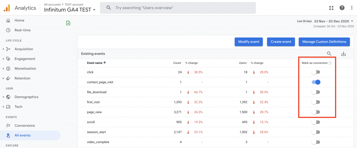The width and height of the screenshot is (357, 148).
Task: Expand the Acquisition section arrow
Action: click(x=3, y=49)
